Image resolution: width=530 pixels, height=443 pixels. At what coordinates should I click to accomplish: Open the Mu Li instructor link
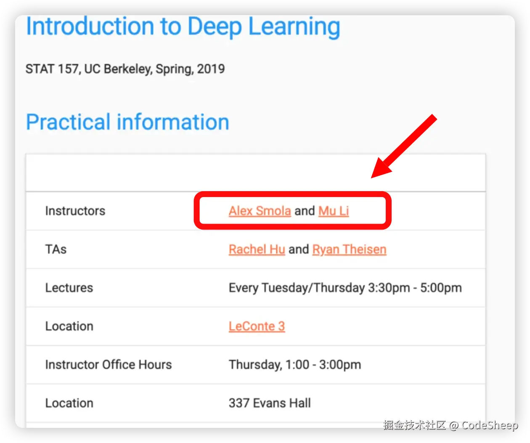tap(334, 211)
